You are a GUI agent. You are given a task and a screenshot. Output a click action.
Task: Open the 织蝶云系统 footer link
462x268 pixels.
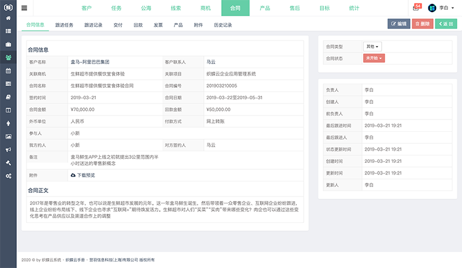point(51,260)
